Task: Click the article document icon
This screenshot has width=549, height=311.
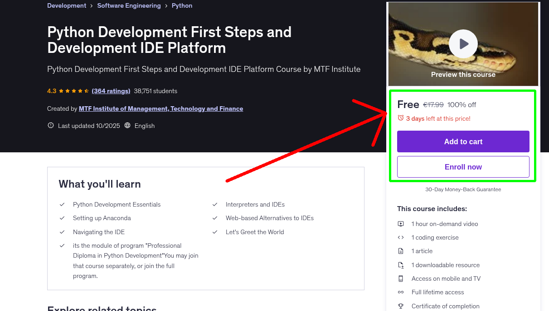Action: (401, 251)
